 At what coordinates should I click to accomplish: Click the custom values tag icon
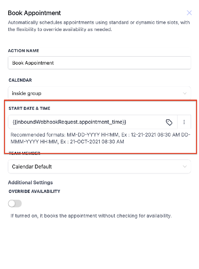coord(169,122)
